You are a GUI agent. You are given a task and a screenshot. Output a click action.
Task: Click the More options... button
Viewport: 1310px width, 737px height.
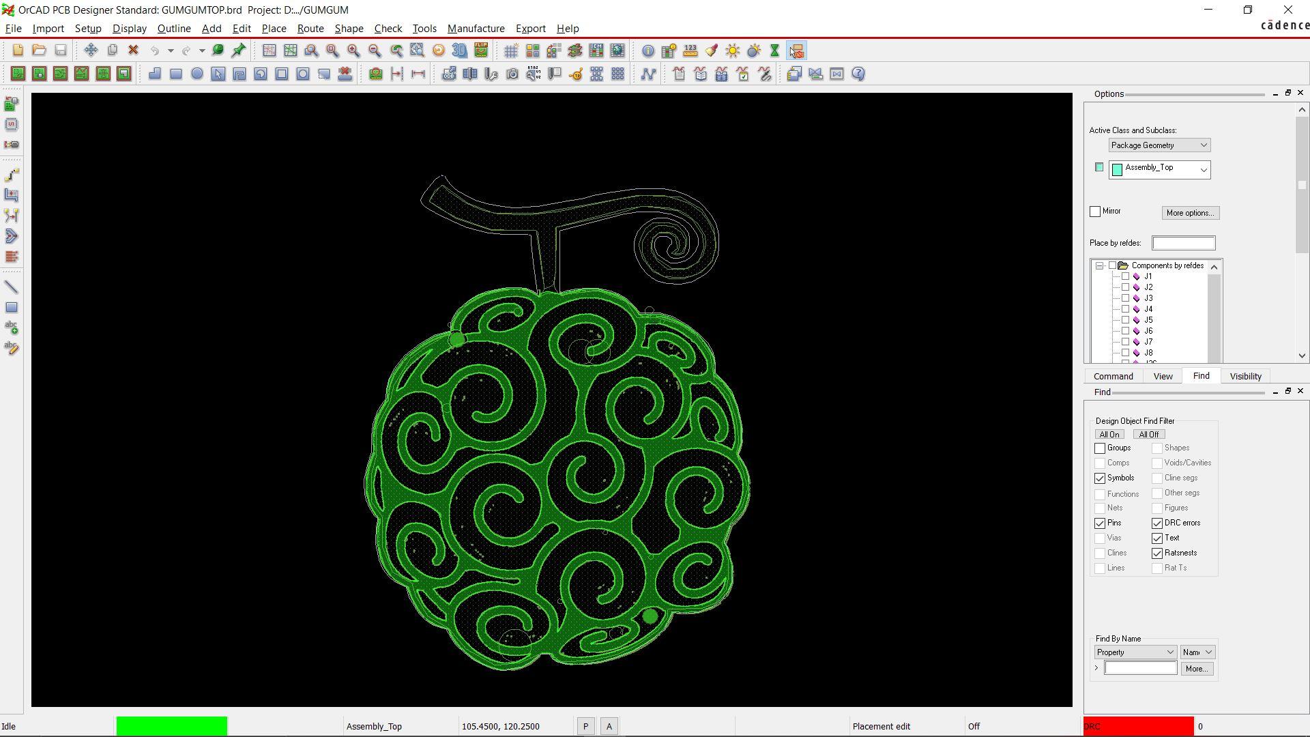click(1190, 213)
